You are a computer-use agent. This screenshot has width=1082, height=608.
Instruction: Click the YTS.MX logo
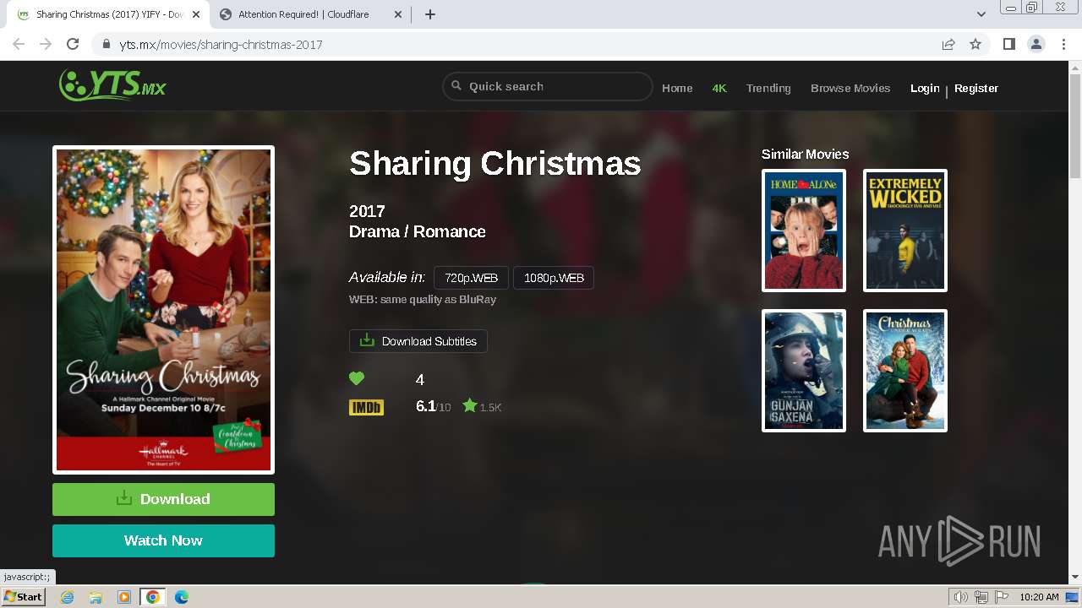click(112, 85)
